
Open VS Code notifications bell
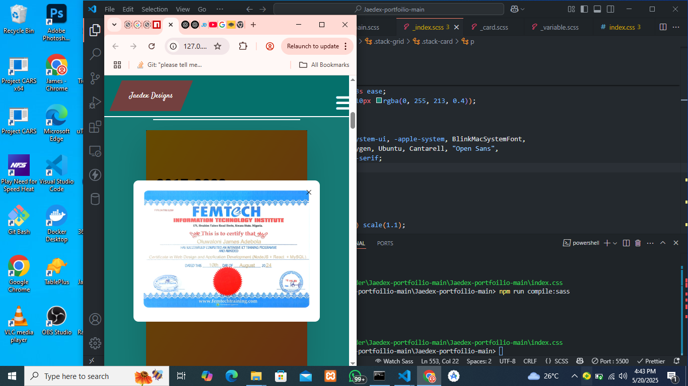pyautogui.click(x=675, y=361)
